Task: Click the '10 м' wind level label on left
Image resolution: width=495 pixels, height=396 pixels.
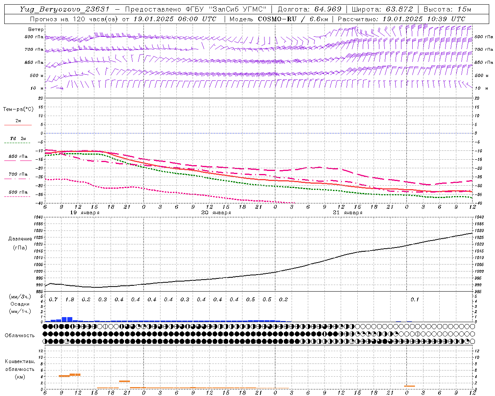Action: 37,89
